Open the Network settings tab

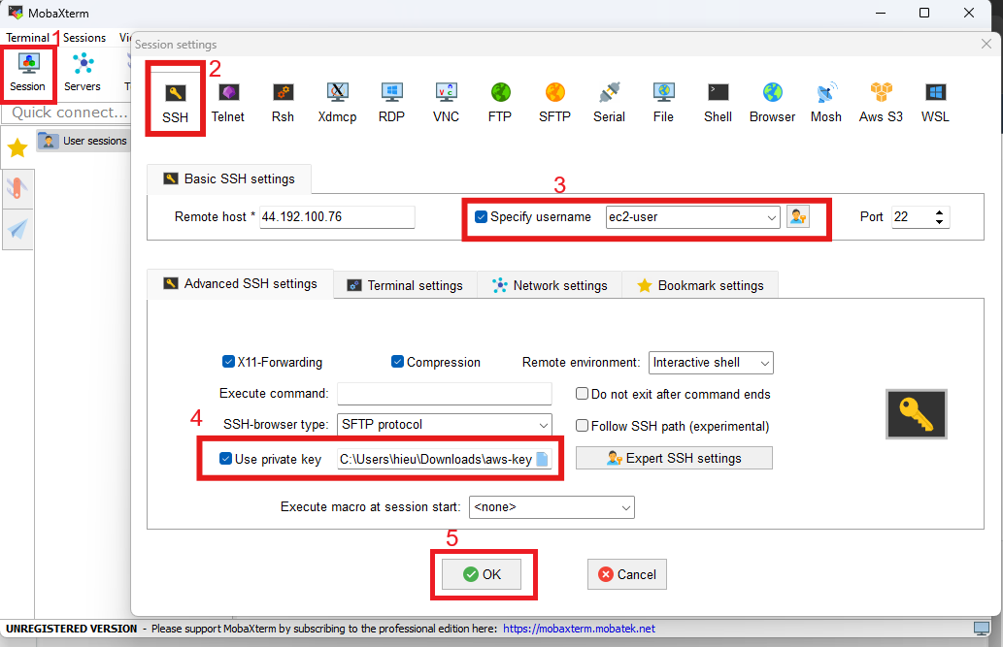click(x=551, y=285)
